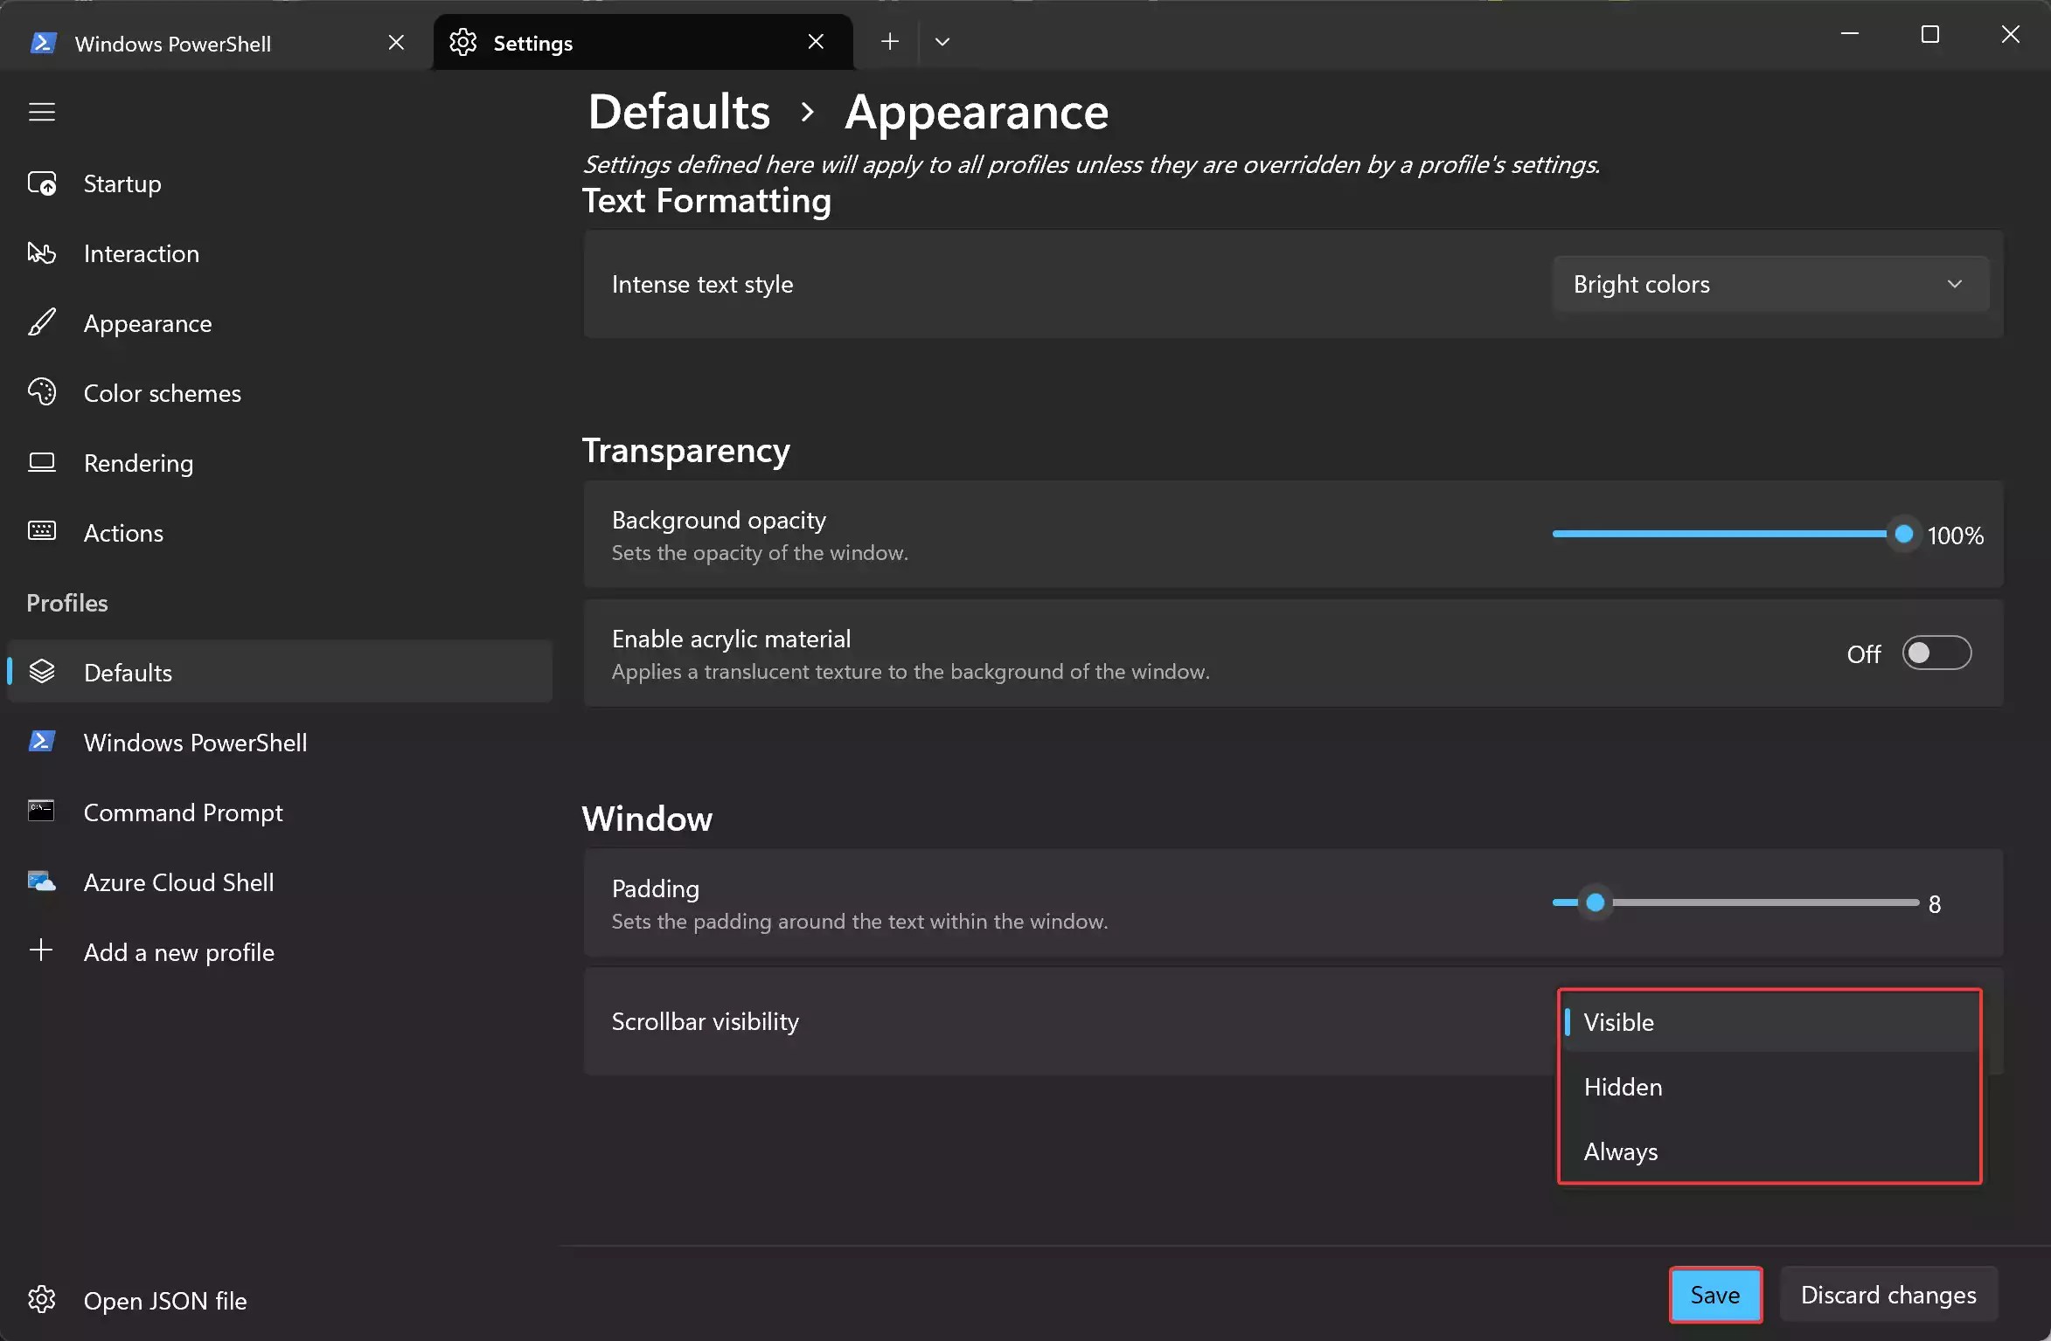2051x1341 pixels.
Task: Click Discard changes
Action: tap(1887, 1294)
